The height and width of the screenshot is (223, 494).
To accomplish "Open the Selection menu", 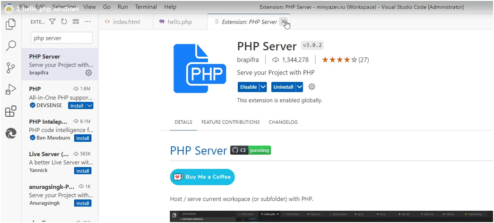I will coord(64,7).
